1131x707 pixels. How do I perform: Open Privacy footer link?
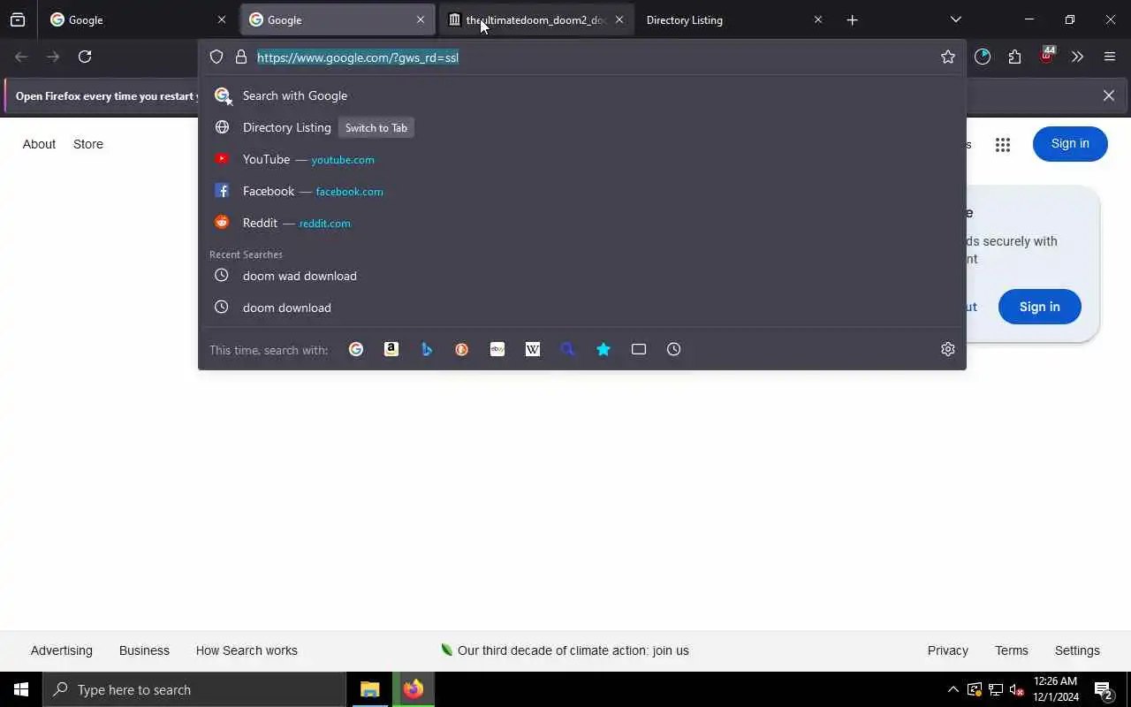(948, 650)
